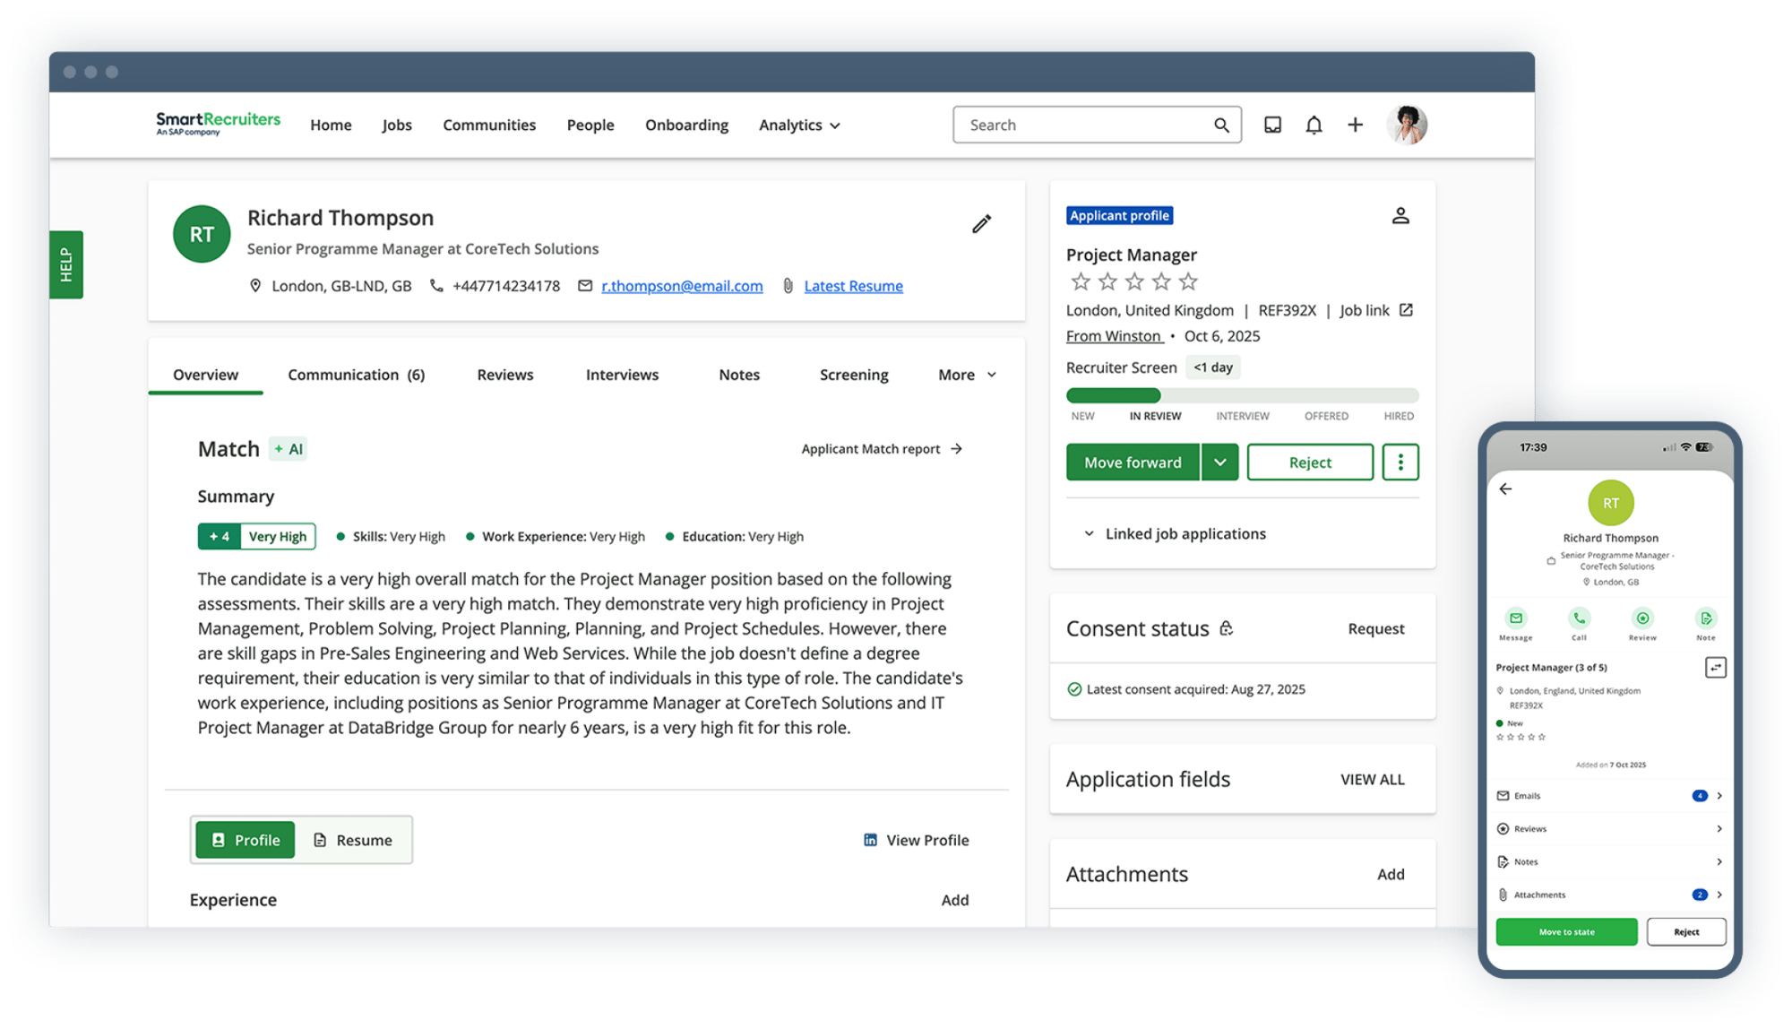Click the +AI match badge
Screen dimensions: 1792x1029
289,449
